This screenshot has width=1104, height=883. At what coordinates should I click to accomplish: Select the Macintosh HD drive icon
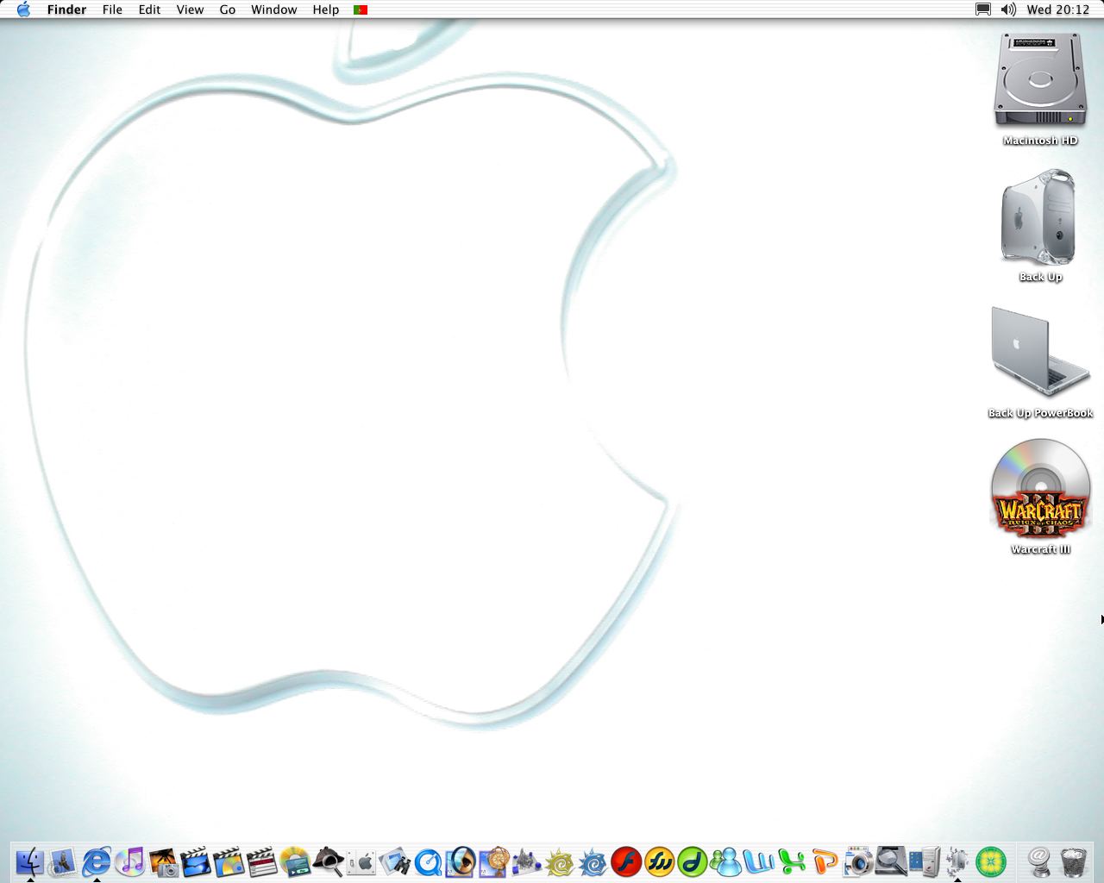pyautogui.click(x=1040, y=82)
